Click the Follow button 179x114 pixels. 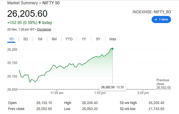point(161,19)
